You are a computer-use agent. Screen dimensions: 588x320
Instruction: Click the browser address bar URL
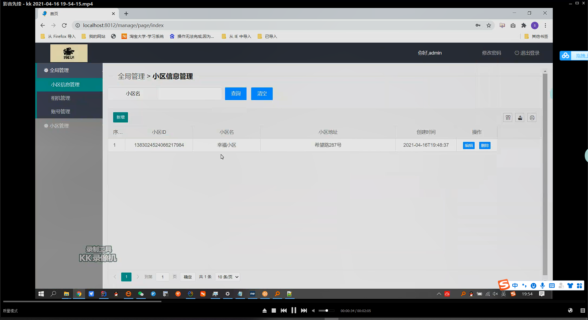coord(123,25)
